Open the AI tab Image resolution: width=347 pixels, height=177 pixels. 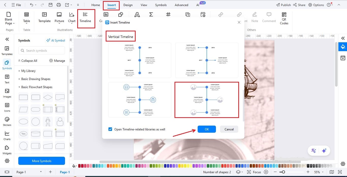click(x=198, y=5)
